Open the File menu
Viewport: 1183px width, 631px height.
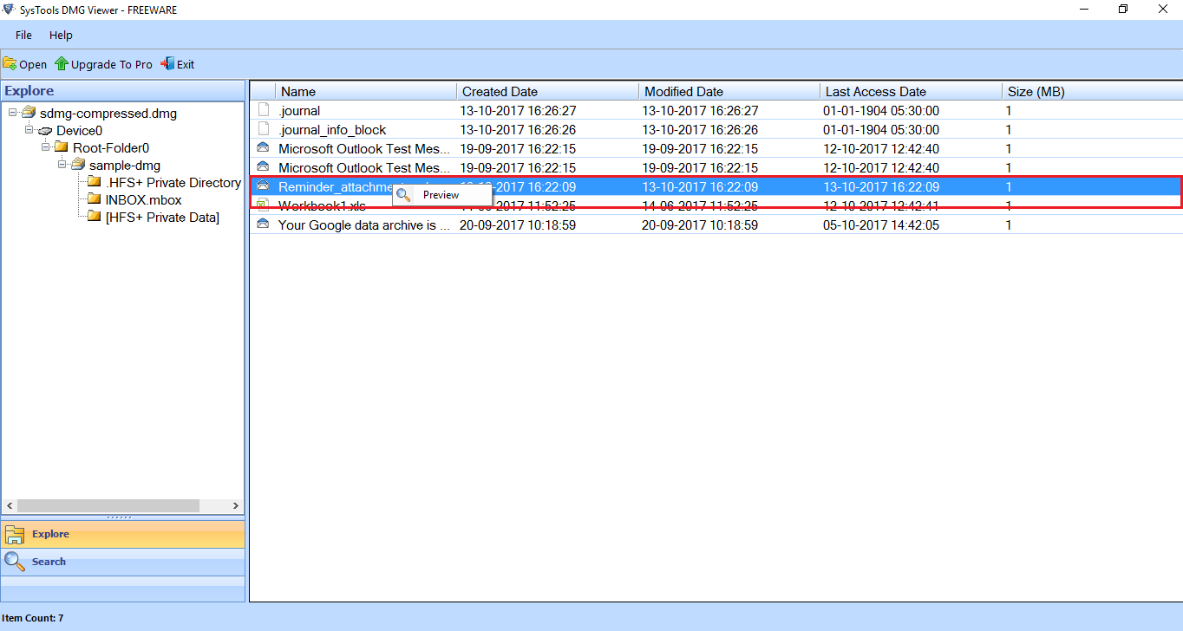coord(23,36)
